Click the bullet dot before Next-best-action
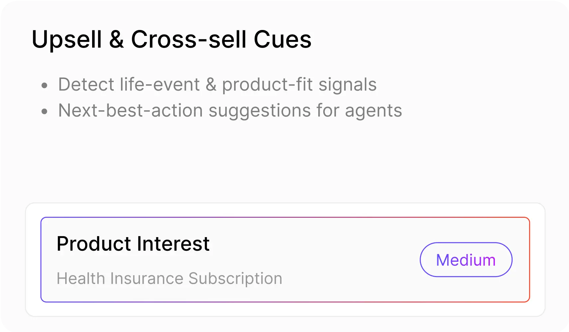Viewport: 569px width, 332px height. click(45, 112)
